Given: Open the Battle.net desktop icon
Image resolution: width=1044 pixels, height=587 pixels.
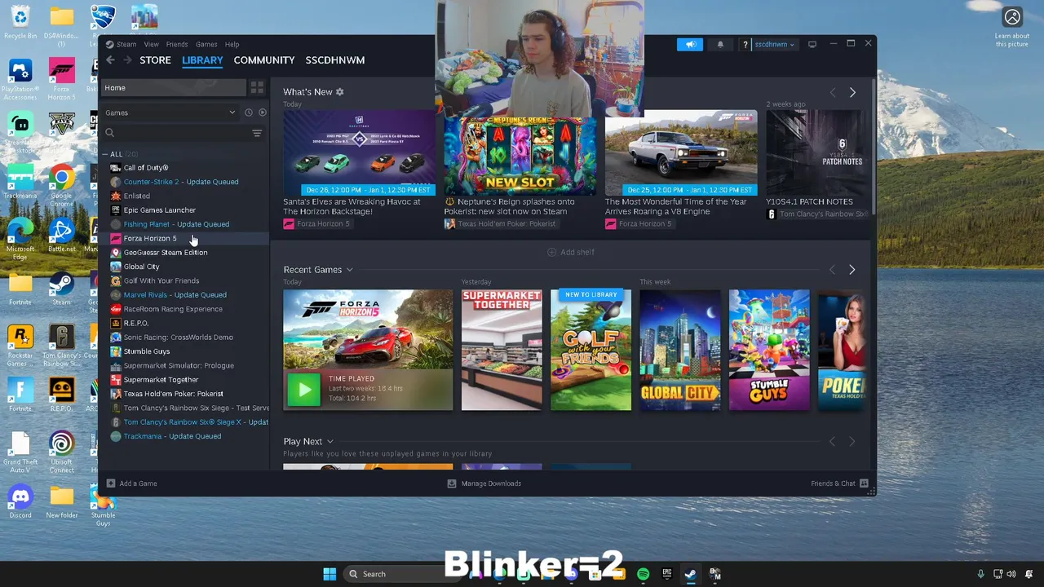Looking at the screenshot, I should pos(61,236).
